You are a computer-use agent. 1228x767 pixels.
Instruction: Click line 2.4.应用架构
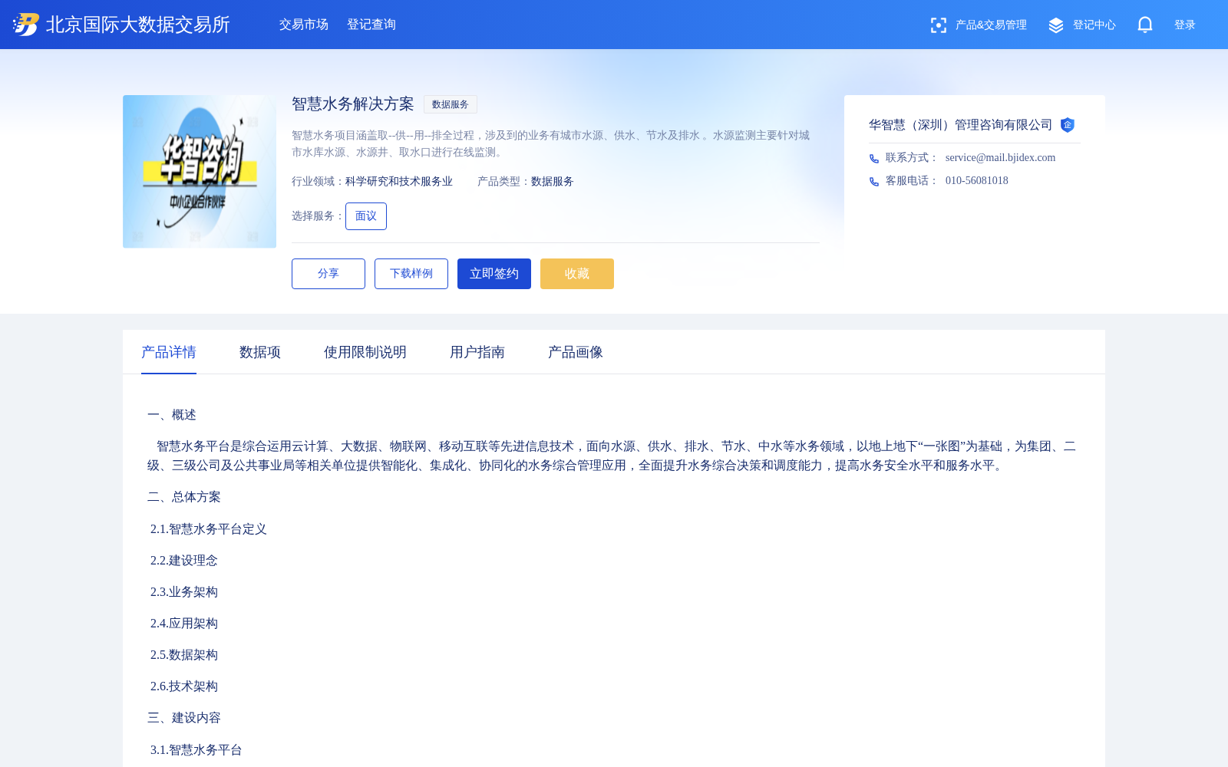184,624
